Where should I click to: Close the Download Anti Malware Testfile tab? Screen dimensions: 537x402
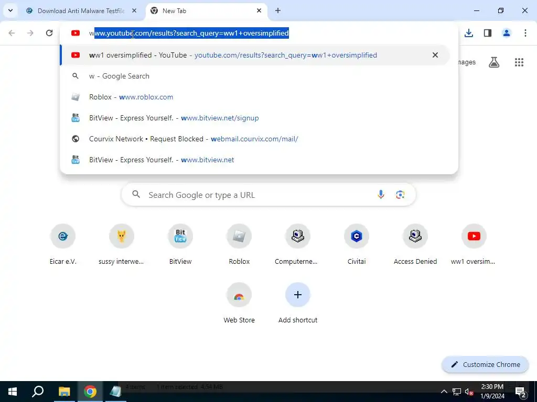pos(134,10)
